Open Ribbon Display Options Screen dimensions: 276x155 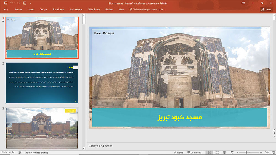click(x=243, y=3)
